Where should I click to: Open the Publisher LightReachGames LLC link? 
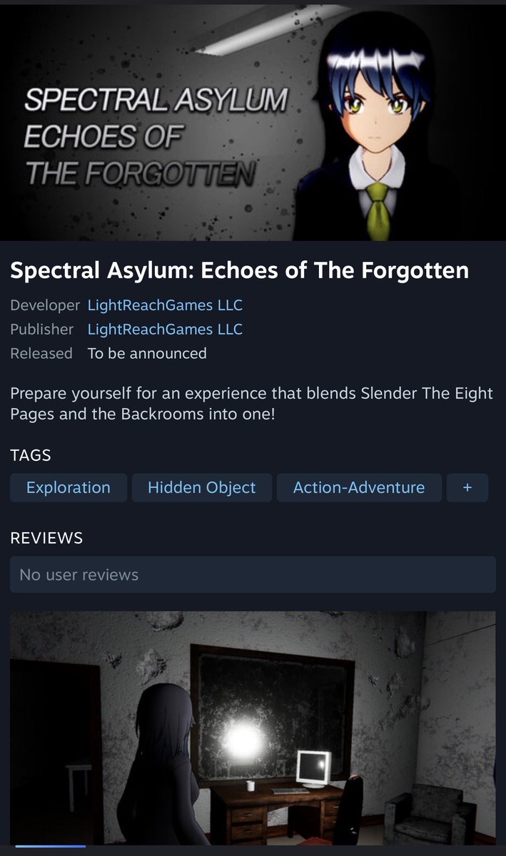(165, 330)
